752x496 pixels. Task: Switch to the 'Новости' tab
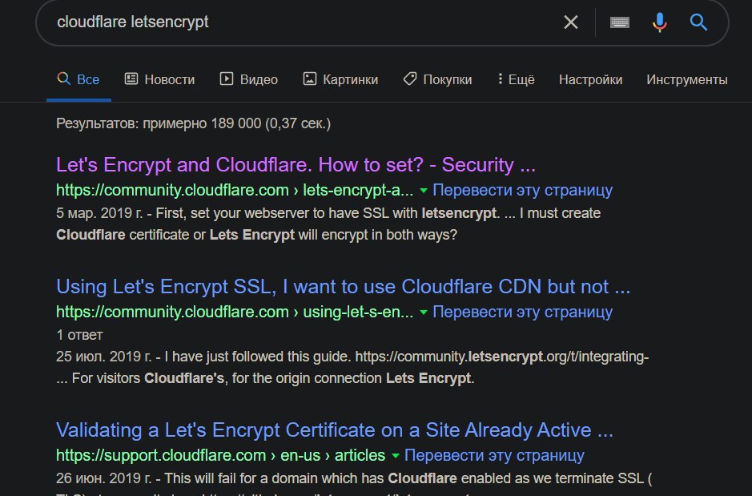point(159,79)
